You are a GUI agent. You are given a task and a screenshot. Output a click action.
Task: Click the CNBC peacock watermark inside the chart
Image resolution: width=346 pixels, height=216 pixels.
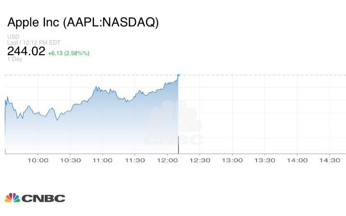tap(173, 123)
